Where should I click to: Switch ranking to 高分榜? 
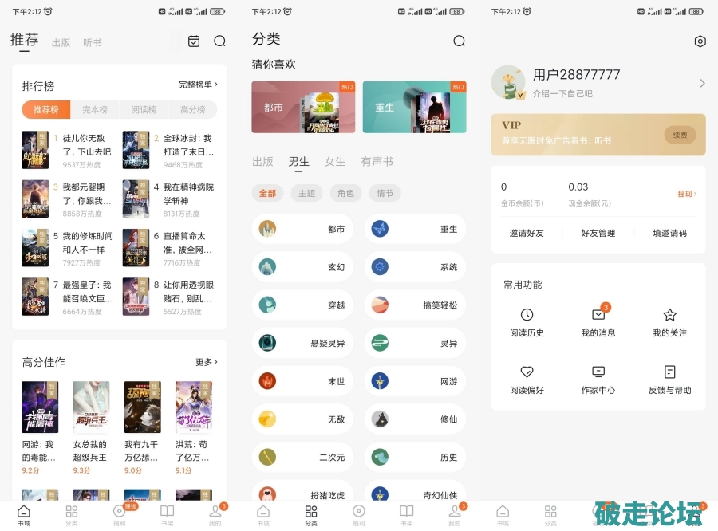point(192,110)
